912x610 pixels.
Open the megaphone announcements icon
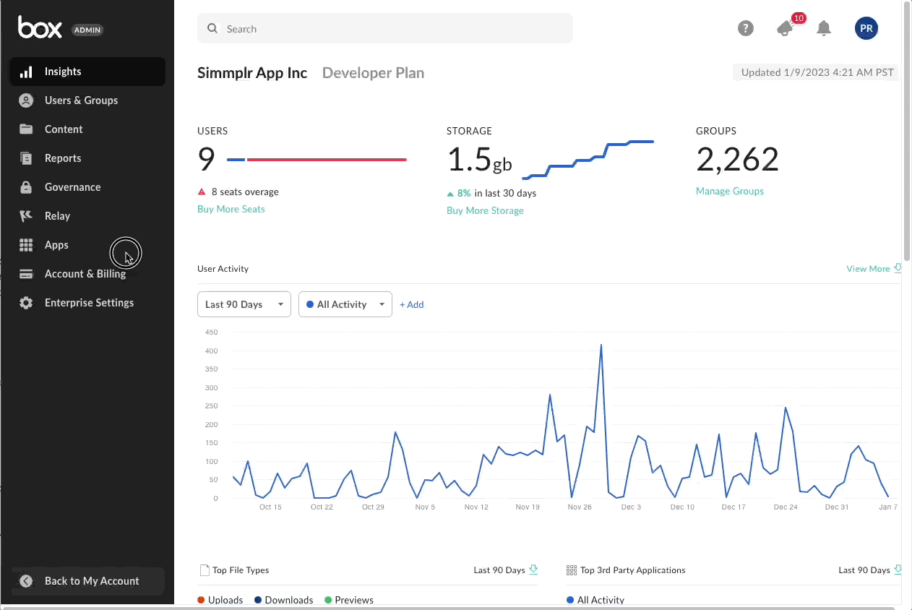coord(785,28)
